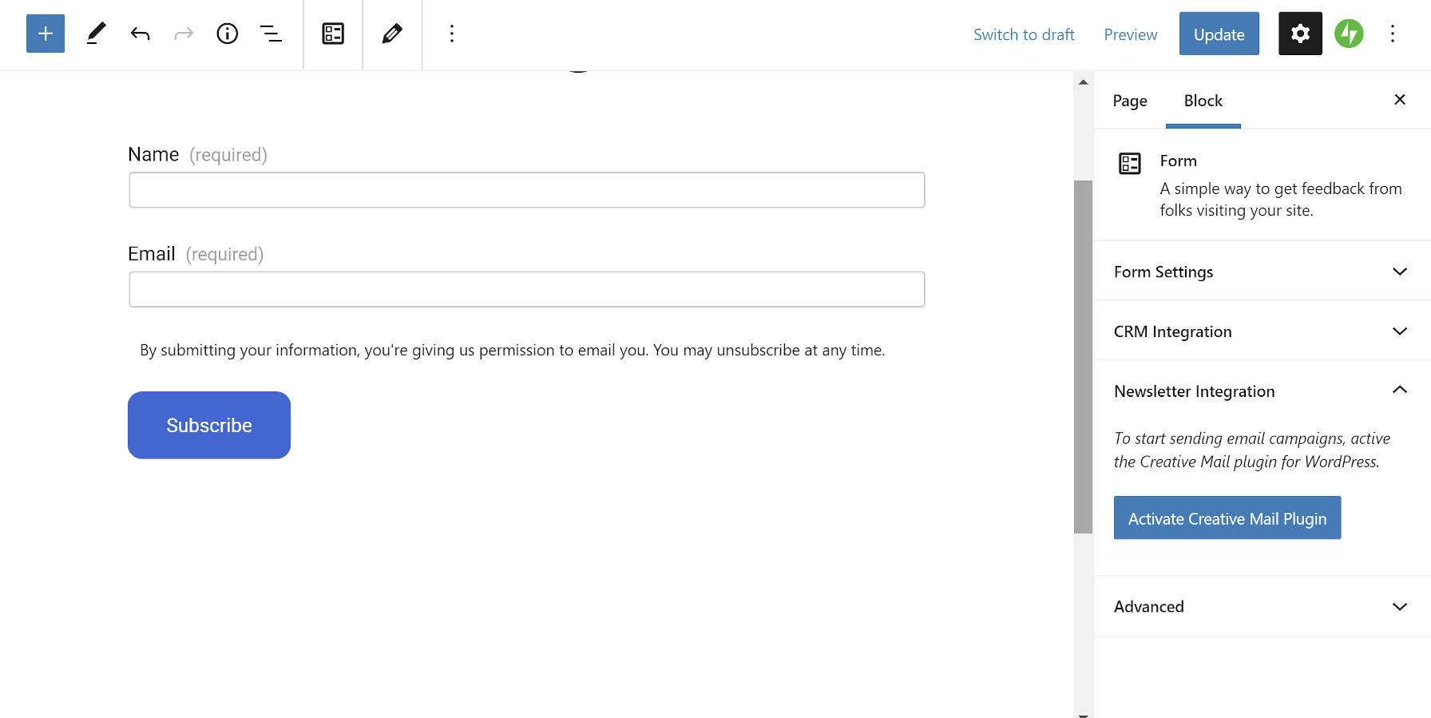
Task: Click inside the Email input field
Action: [x=526, y=289]
